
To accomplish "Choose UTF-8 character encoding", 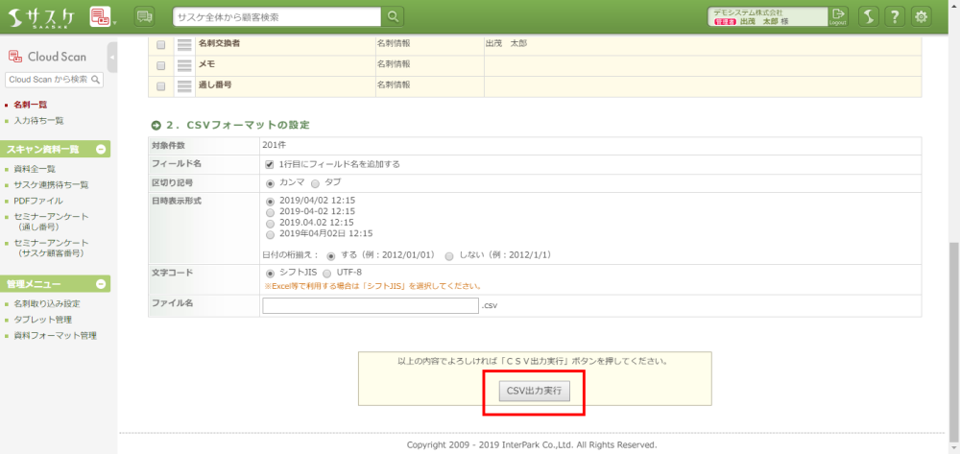I will coord(327,274).
